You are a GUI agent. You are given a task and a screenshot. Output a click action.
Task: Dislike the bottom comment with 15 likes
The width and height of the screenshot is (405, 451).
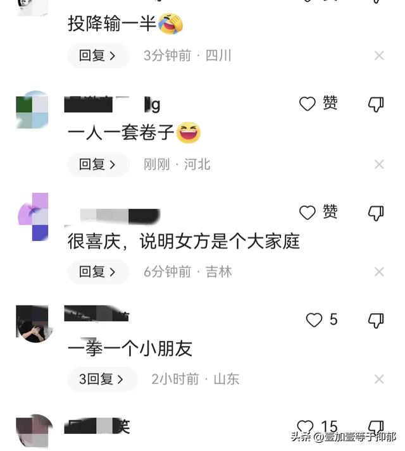[x=376, y=428]
